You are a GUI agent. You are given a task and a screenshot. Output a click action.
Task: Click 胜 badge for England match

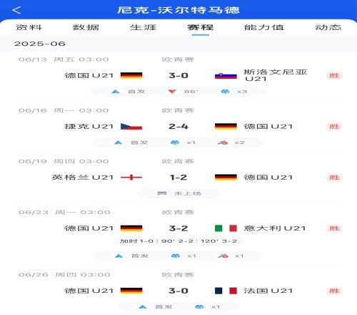[x=334, y=178]
